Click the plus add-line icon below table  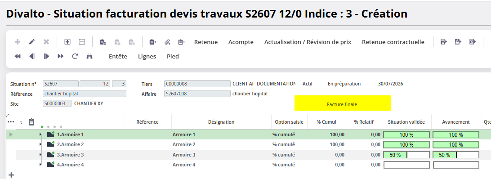pyautogui.click(x=11, y=175)
